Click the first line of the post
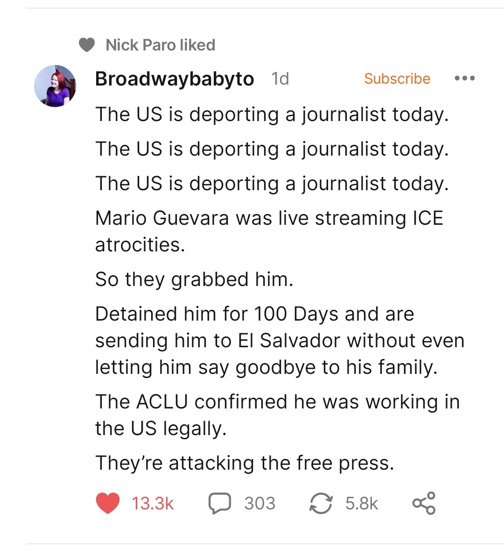Image resolution: width=504 pixels, height=551 pixels. (272, 114)
